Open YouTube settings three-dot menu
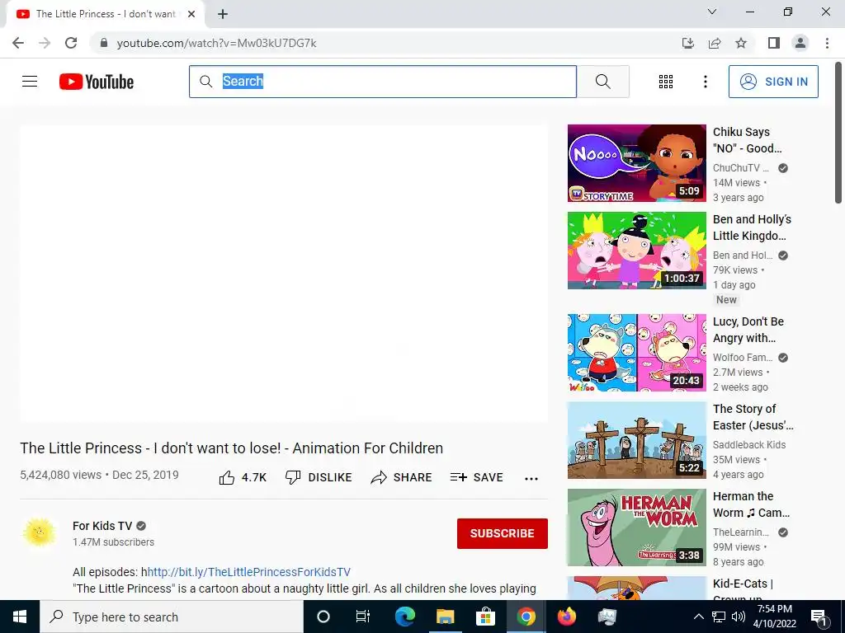 coord(705,82)
